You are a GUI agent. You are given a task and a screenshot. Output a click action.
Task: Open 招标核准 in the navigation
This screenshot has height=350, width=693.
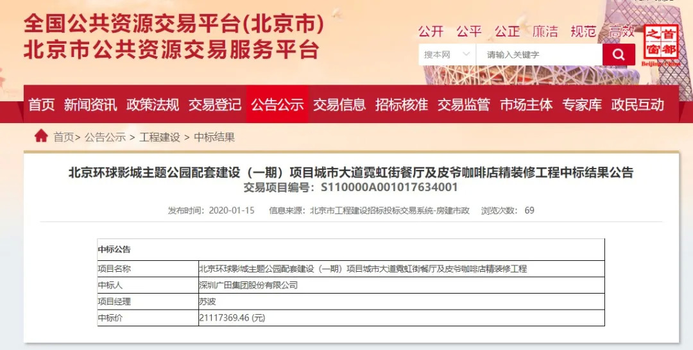(x=402, y=104)
